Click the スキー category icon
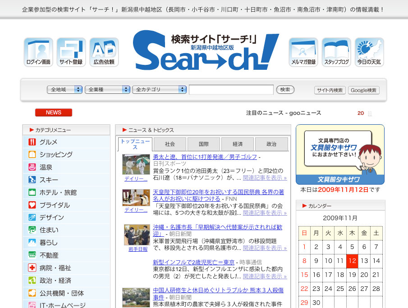Screen dimensions: 408x308 tap(32, 180)
